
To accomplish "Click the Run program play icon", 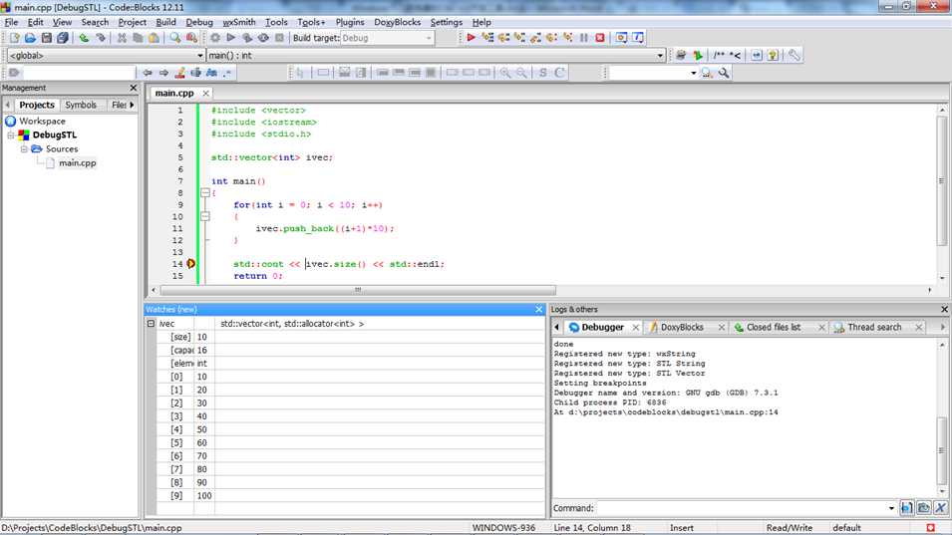I will (230, 38).
